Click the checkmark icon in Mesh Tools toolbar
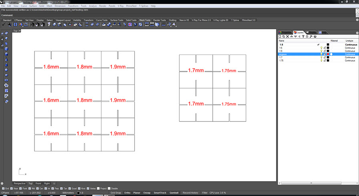The height and width of the screenshot is (196, 359). click(4, 24)
